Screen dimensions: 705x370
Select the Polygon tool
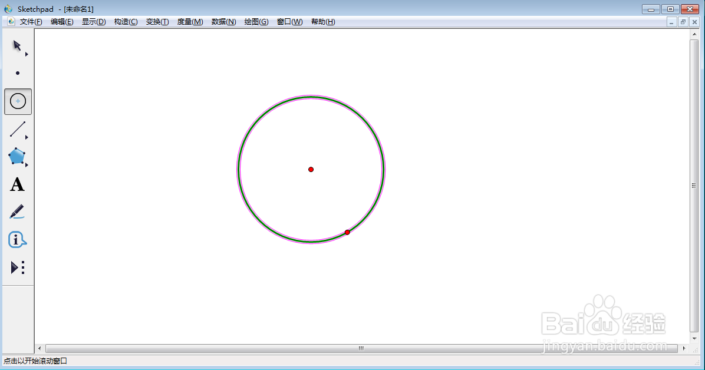click(17, 157)
